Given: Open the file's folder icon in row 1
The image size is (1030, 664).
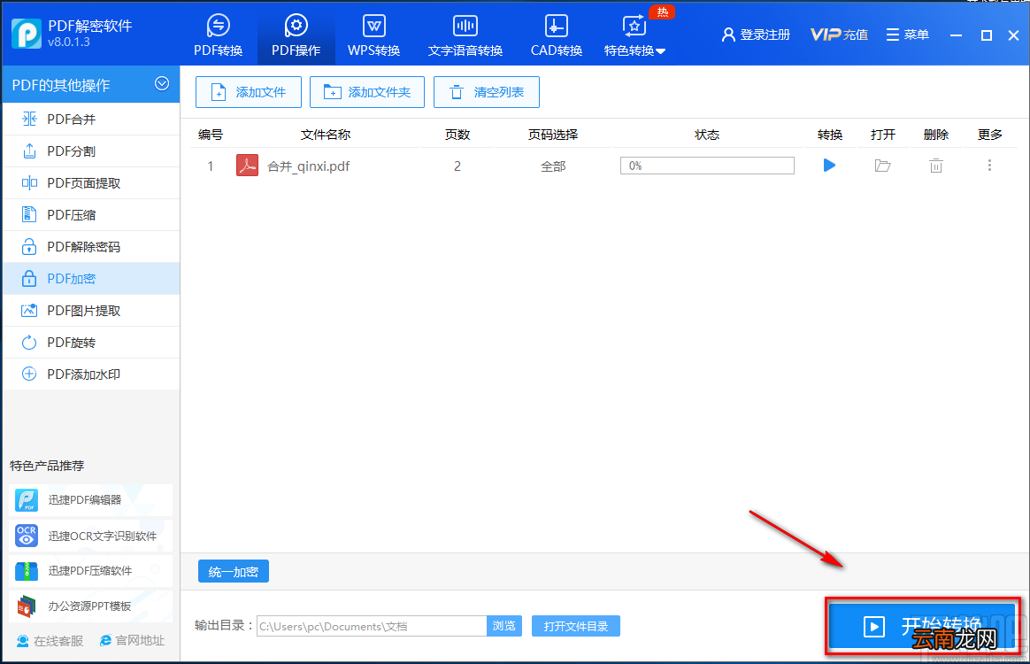Looking at the screenshot, I should (883, 166).
